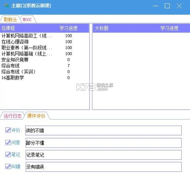This screenshot has width=190, height=174.
Task: Select course 16高职数学
Action: pos(13,78)
